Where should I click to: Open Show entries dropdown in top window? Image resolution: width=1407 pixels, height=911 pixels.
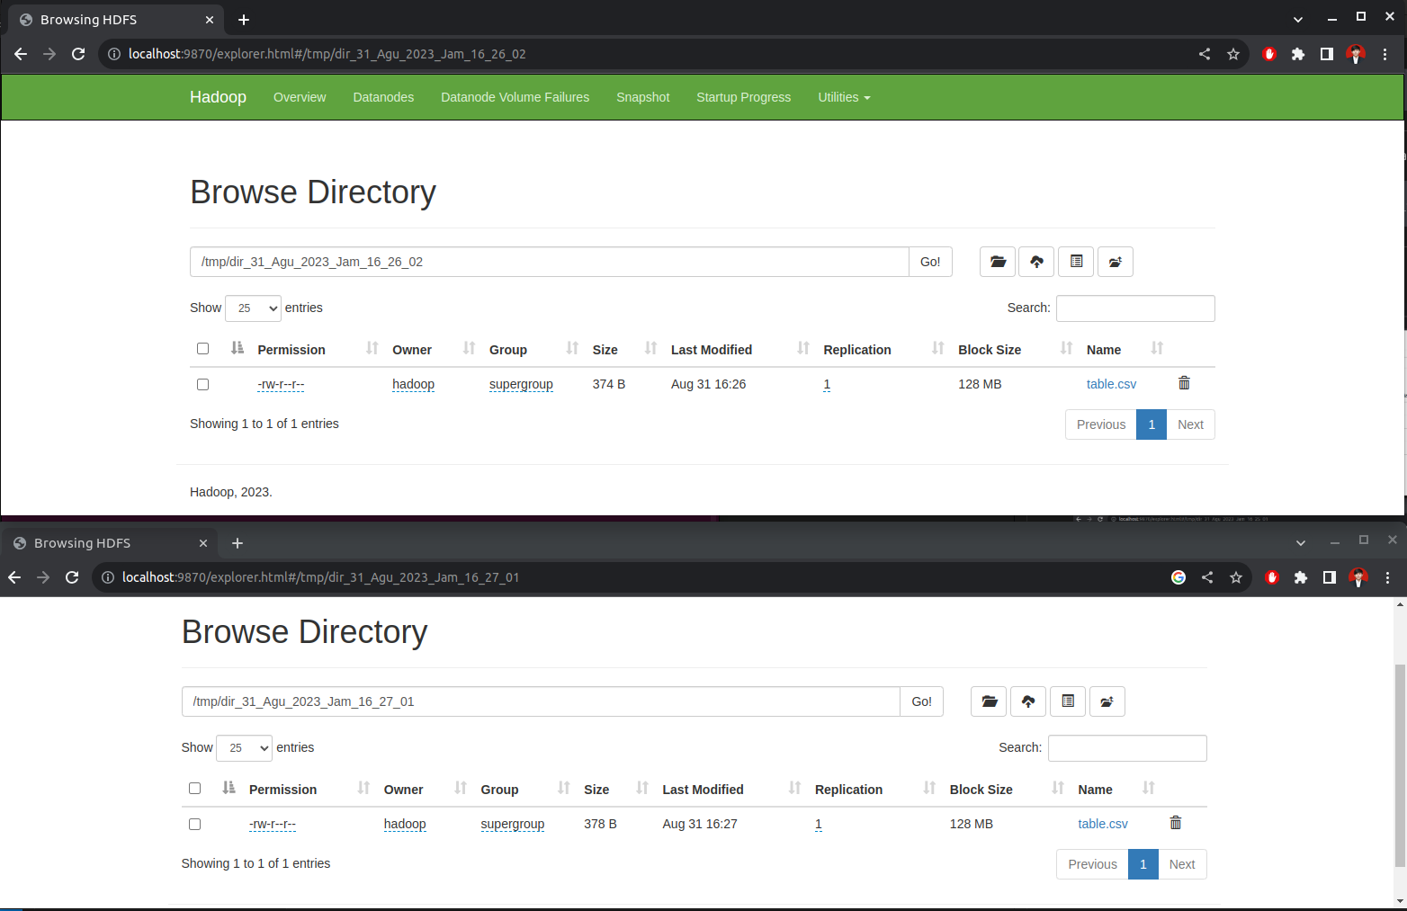coord(253,308)
